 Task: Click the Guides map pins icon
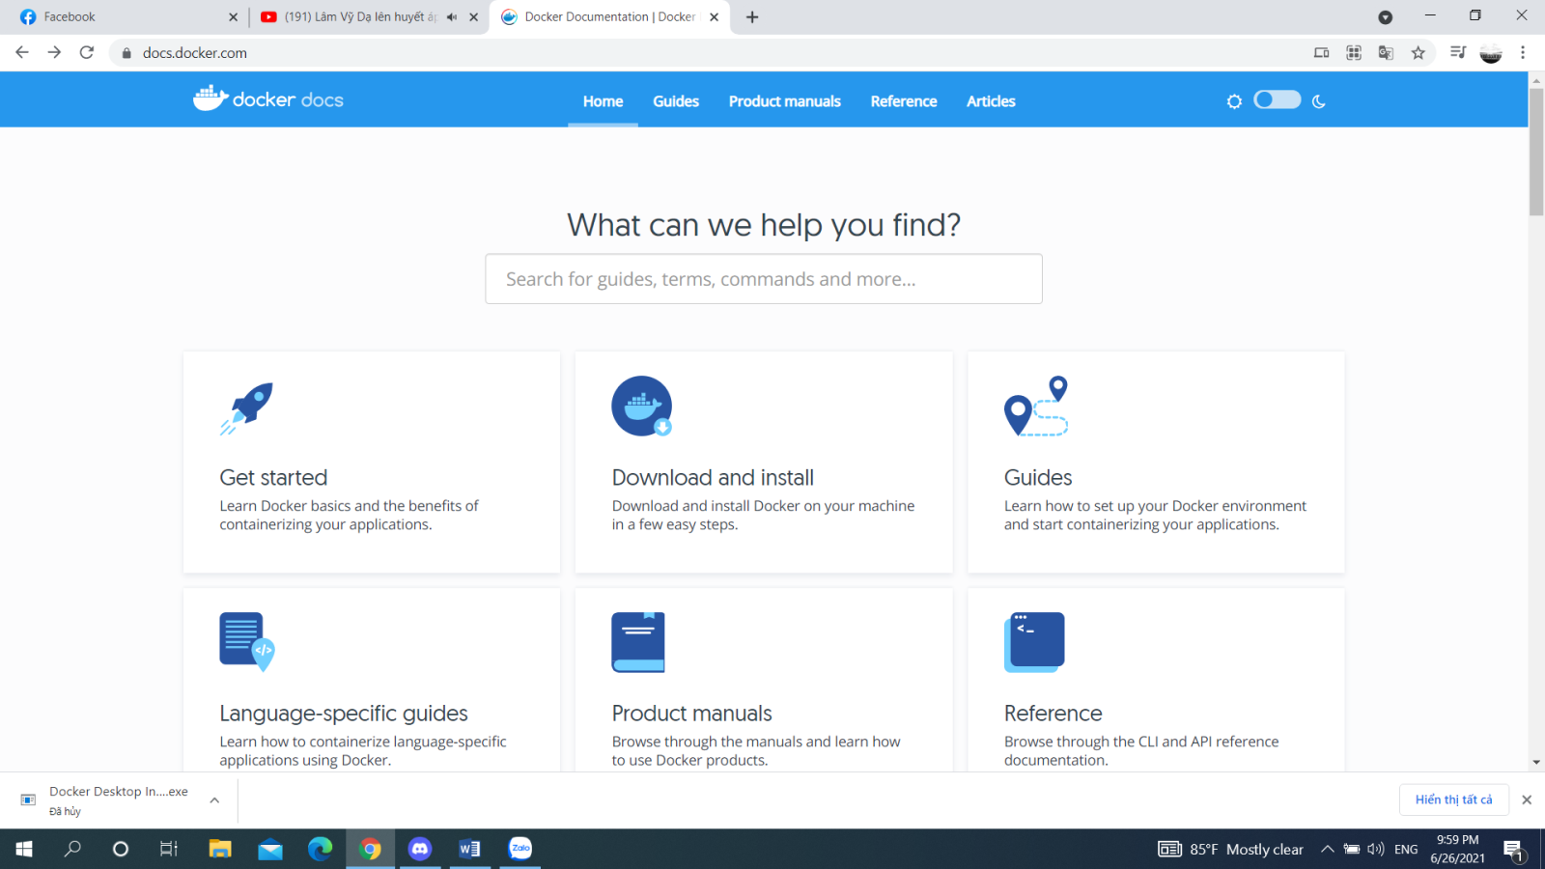(x=1036, y=406)
